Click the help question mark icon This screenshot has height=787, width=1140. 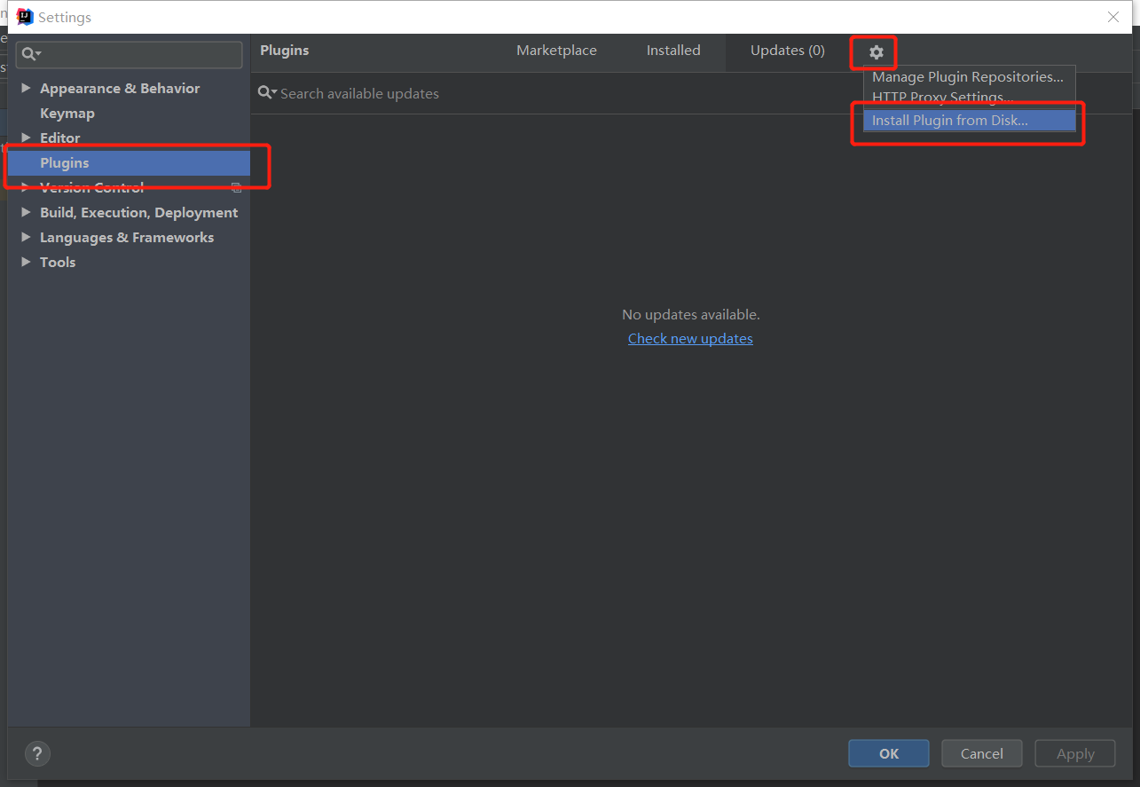[37, 753]
